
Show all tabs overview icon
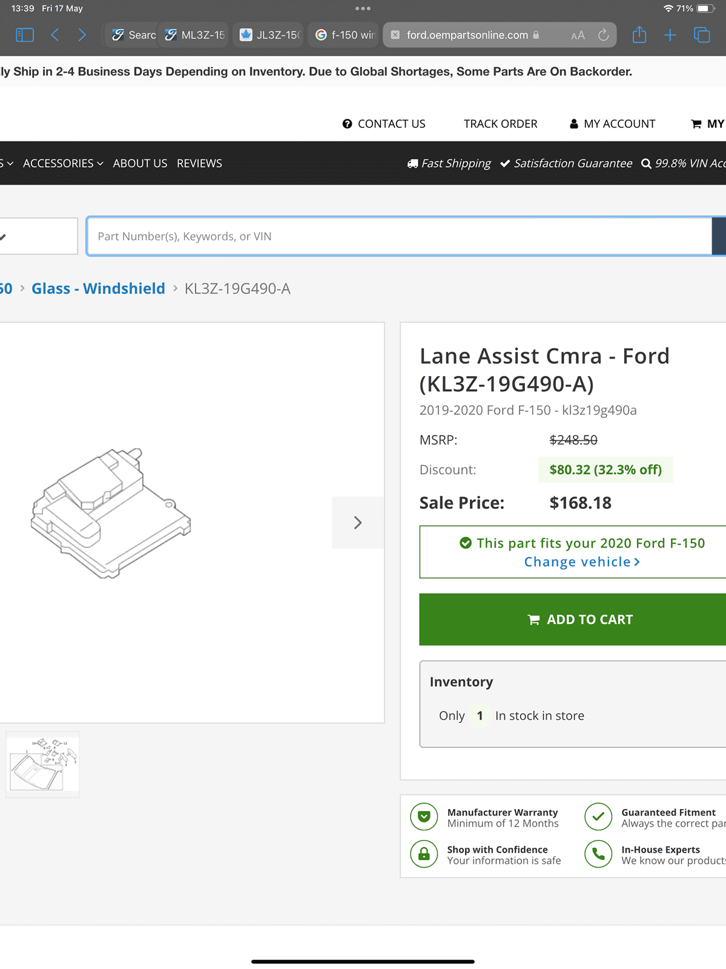(702, 35)
